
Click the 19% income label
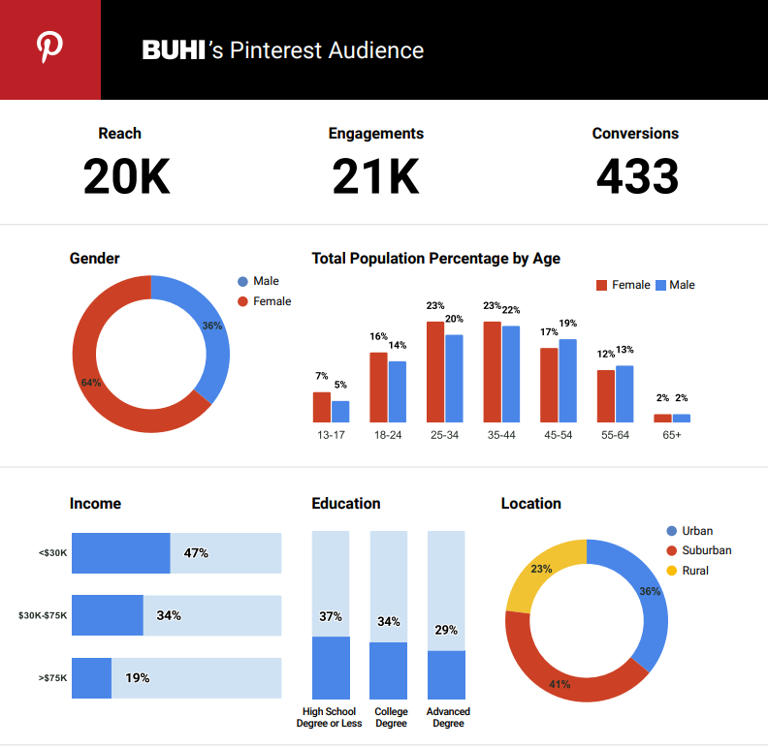pyautogui.click(x=137, y=678)
